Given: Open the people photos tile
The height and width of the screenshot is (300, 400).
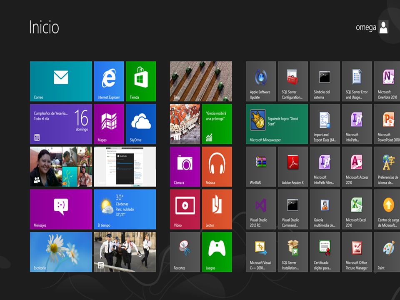Looking at the screenshot, I should (61, 166).
